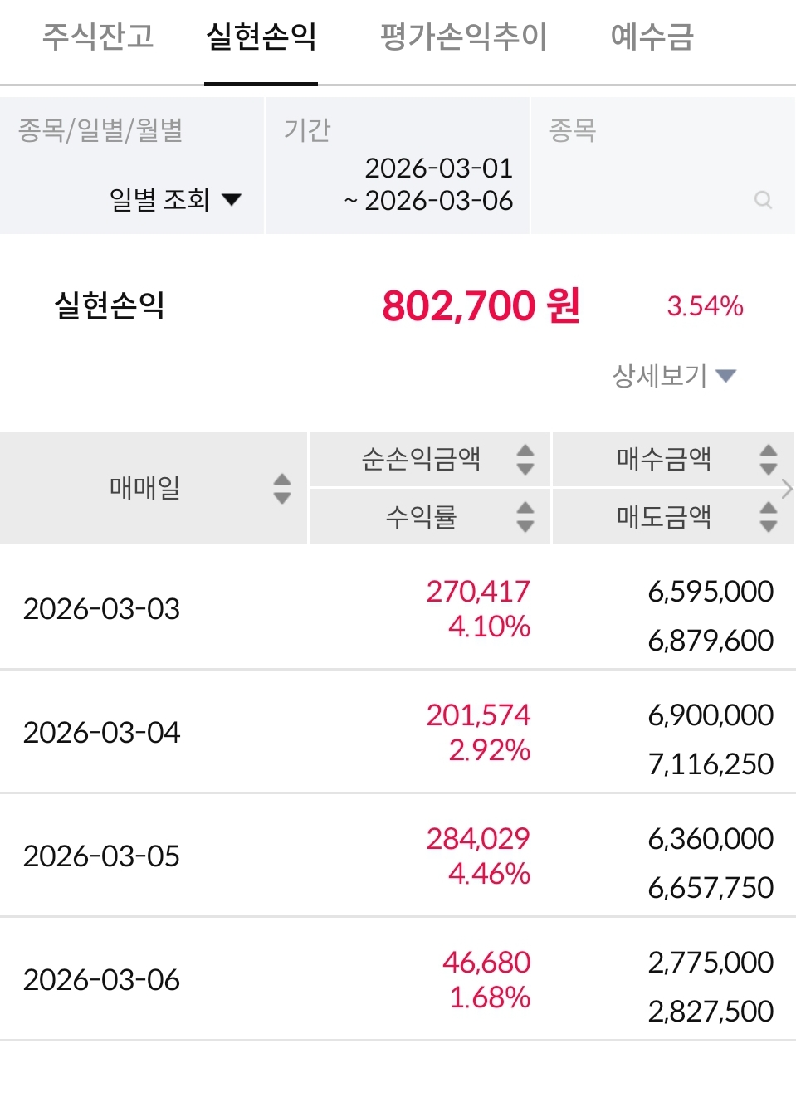Click the search magnifier icon in 종목 field
This screenshot has width=796, height=1112.
763,200
